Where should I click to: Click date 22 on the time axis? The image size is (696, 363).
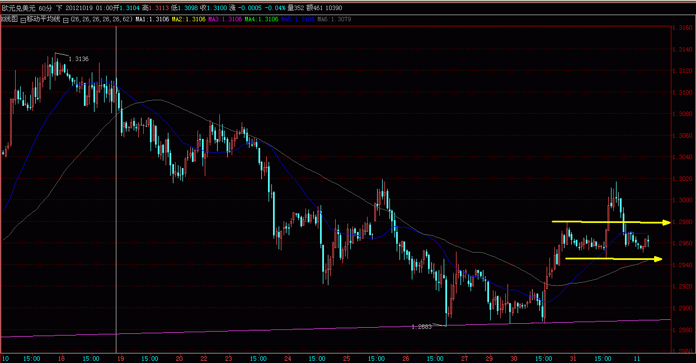pyautogui.click(x=204, y=358)
